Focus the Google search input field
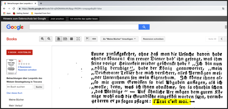 84,27
